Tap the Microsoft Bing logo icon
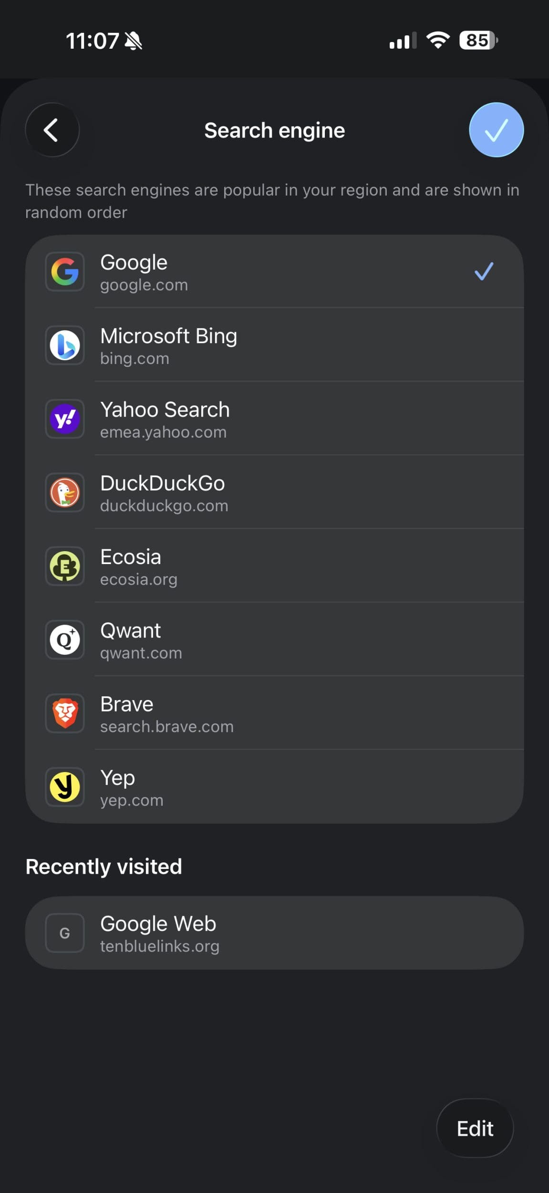549x1193 pixels. coord(65,345)
